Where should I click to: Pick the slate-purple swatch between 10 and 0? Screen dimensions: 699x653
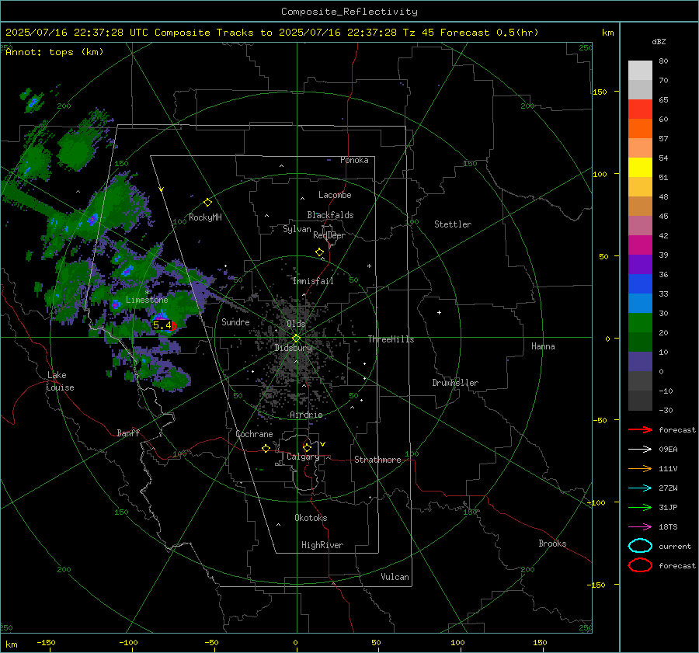pos(640,362)
